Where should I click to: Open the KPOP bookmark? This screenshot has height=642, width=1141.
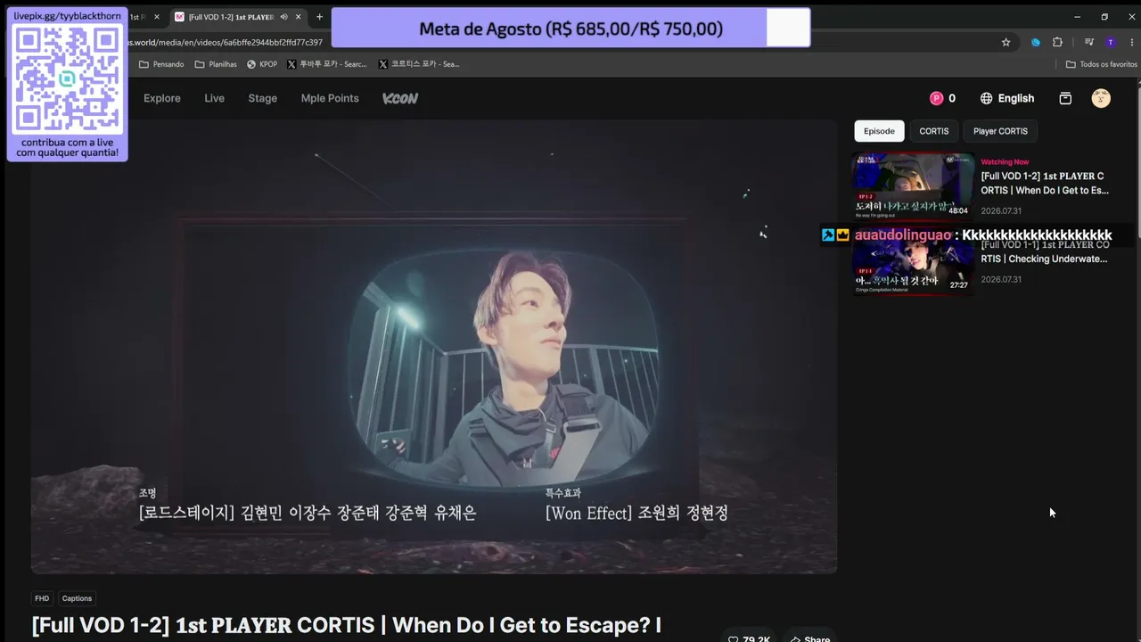(x=262, y=64)
